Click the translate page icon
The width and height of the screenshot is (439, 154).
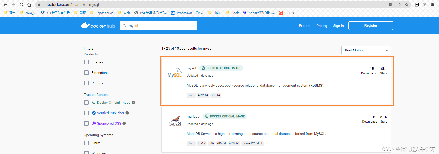pos(391,5)
